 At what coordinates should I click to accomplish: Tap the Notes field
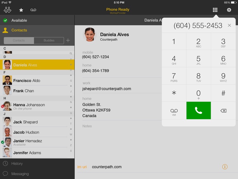pyautogui.click(x=87, y=126)
